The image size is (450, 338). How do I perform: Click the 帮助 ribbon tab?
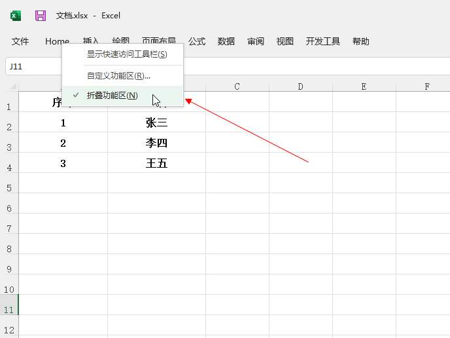pos(360,41)
